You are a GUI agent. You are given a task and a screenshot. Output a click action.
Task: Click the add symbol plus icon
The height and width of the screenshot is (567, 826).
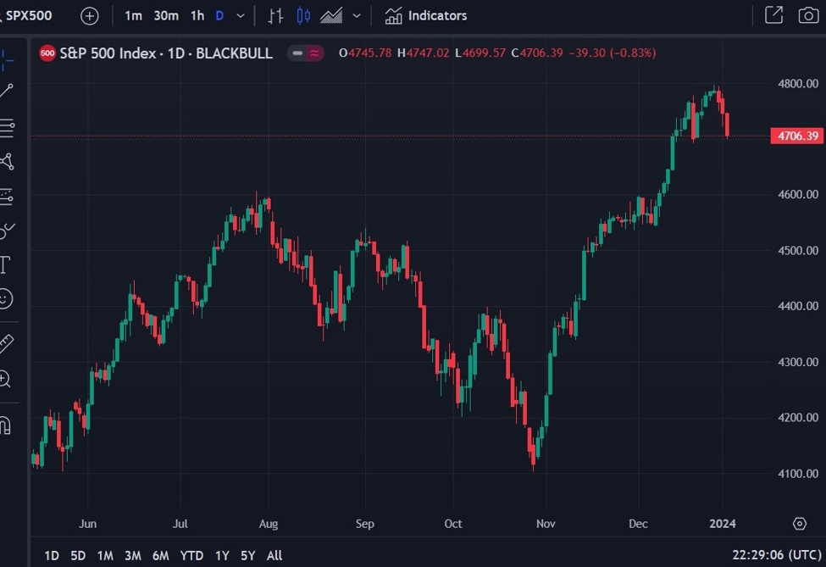[x=90, y=16]
